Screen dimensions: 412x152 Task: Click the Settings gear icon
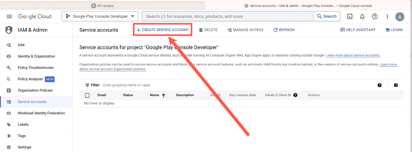pos(9,147)
